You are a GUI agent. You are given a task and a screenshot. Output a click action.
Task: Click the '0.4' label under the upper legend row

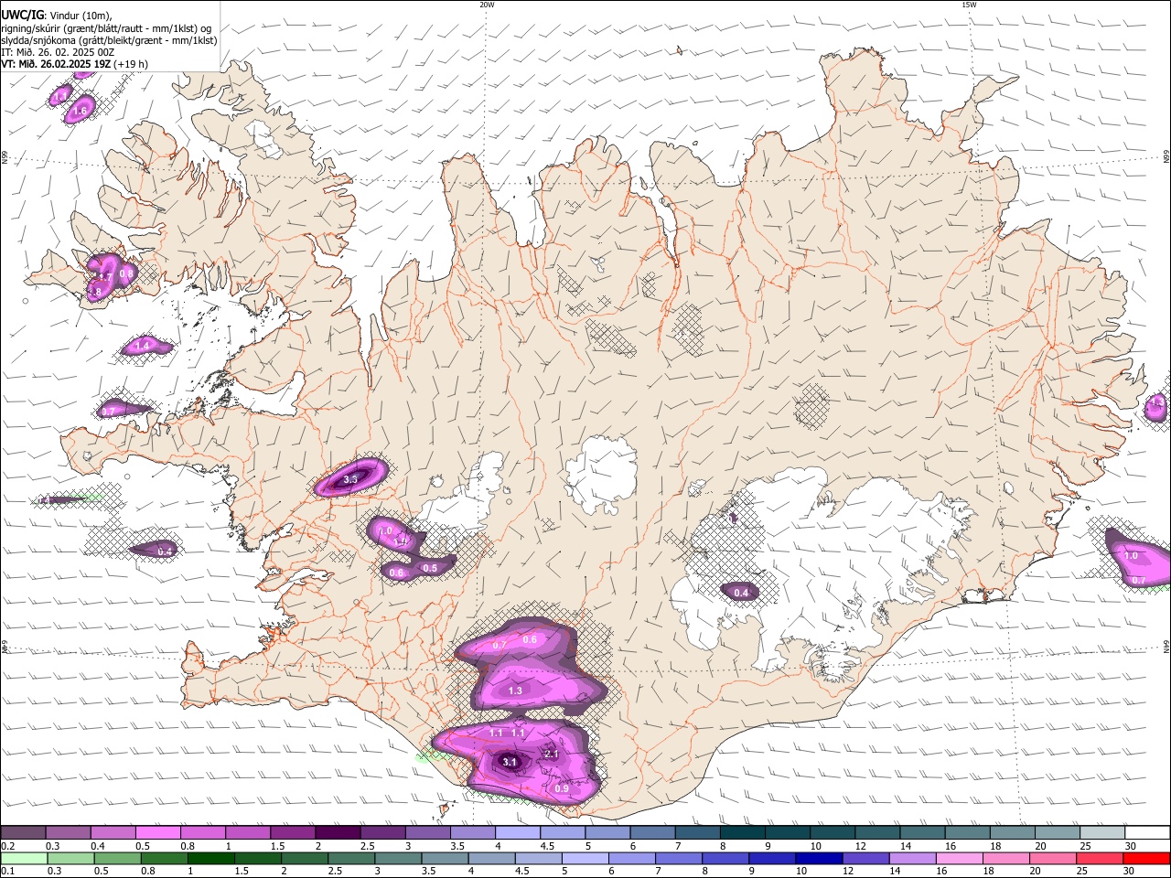click(98, 846)
